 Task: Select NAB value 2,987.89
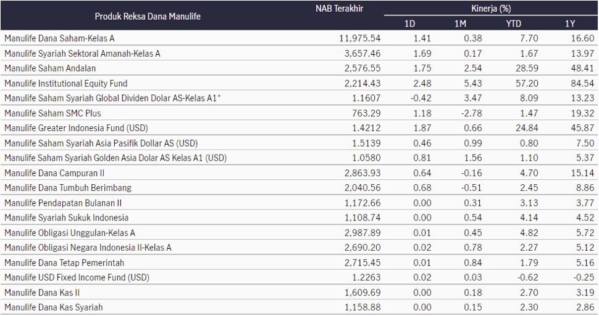pos(362,232)
